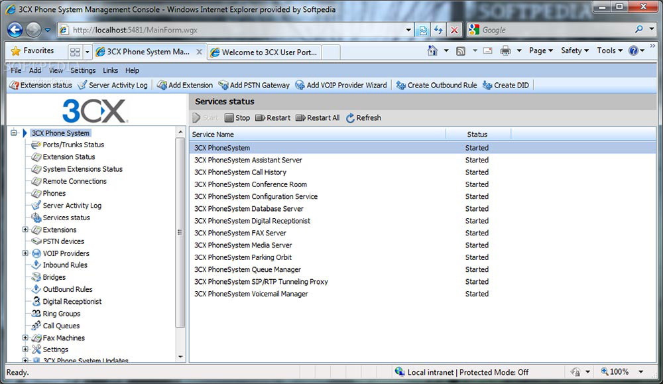Screen dimensions: 663x384
Task: Expand the Extensions tree node
Action: coord(25,229)
